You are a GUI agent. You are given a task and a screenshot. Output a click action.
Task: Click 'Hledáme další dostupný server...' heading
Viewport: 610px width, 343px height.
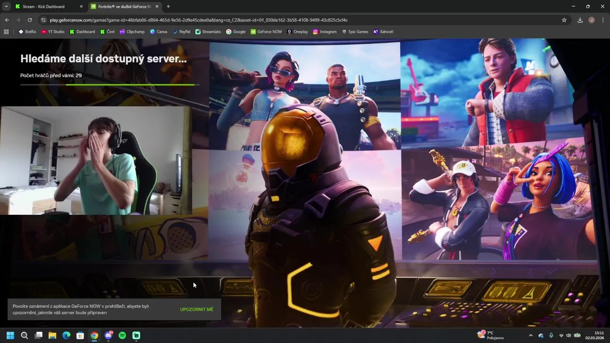103,59
